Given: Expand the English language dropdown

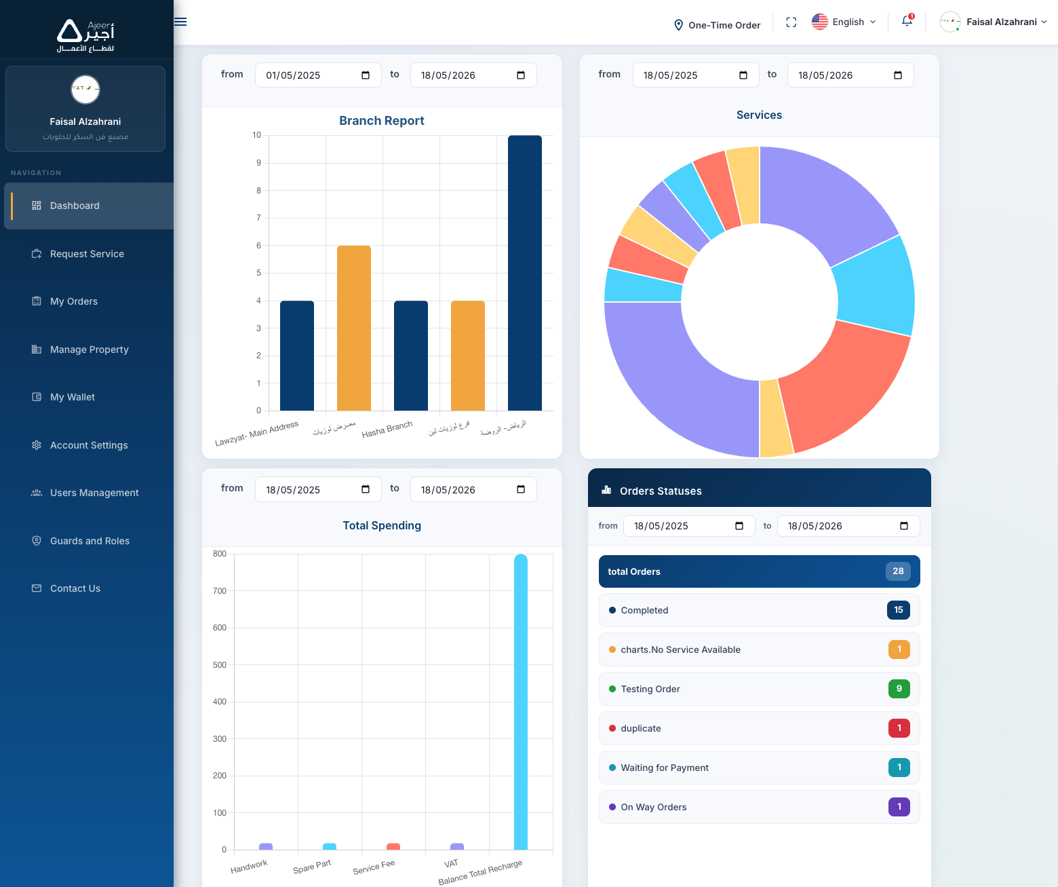Looking at the screenshot, I should pos(844,22).
